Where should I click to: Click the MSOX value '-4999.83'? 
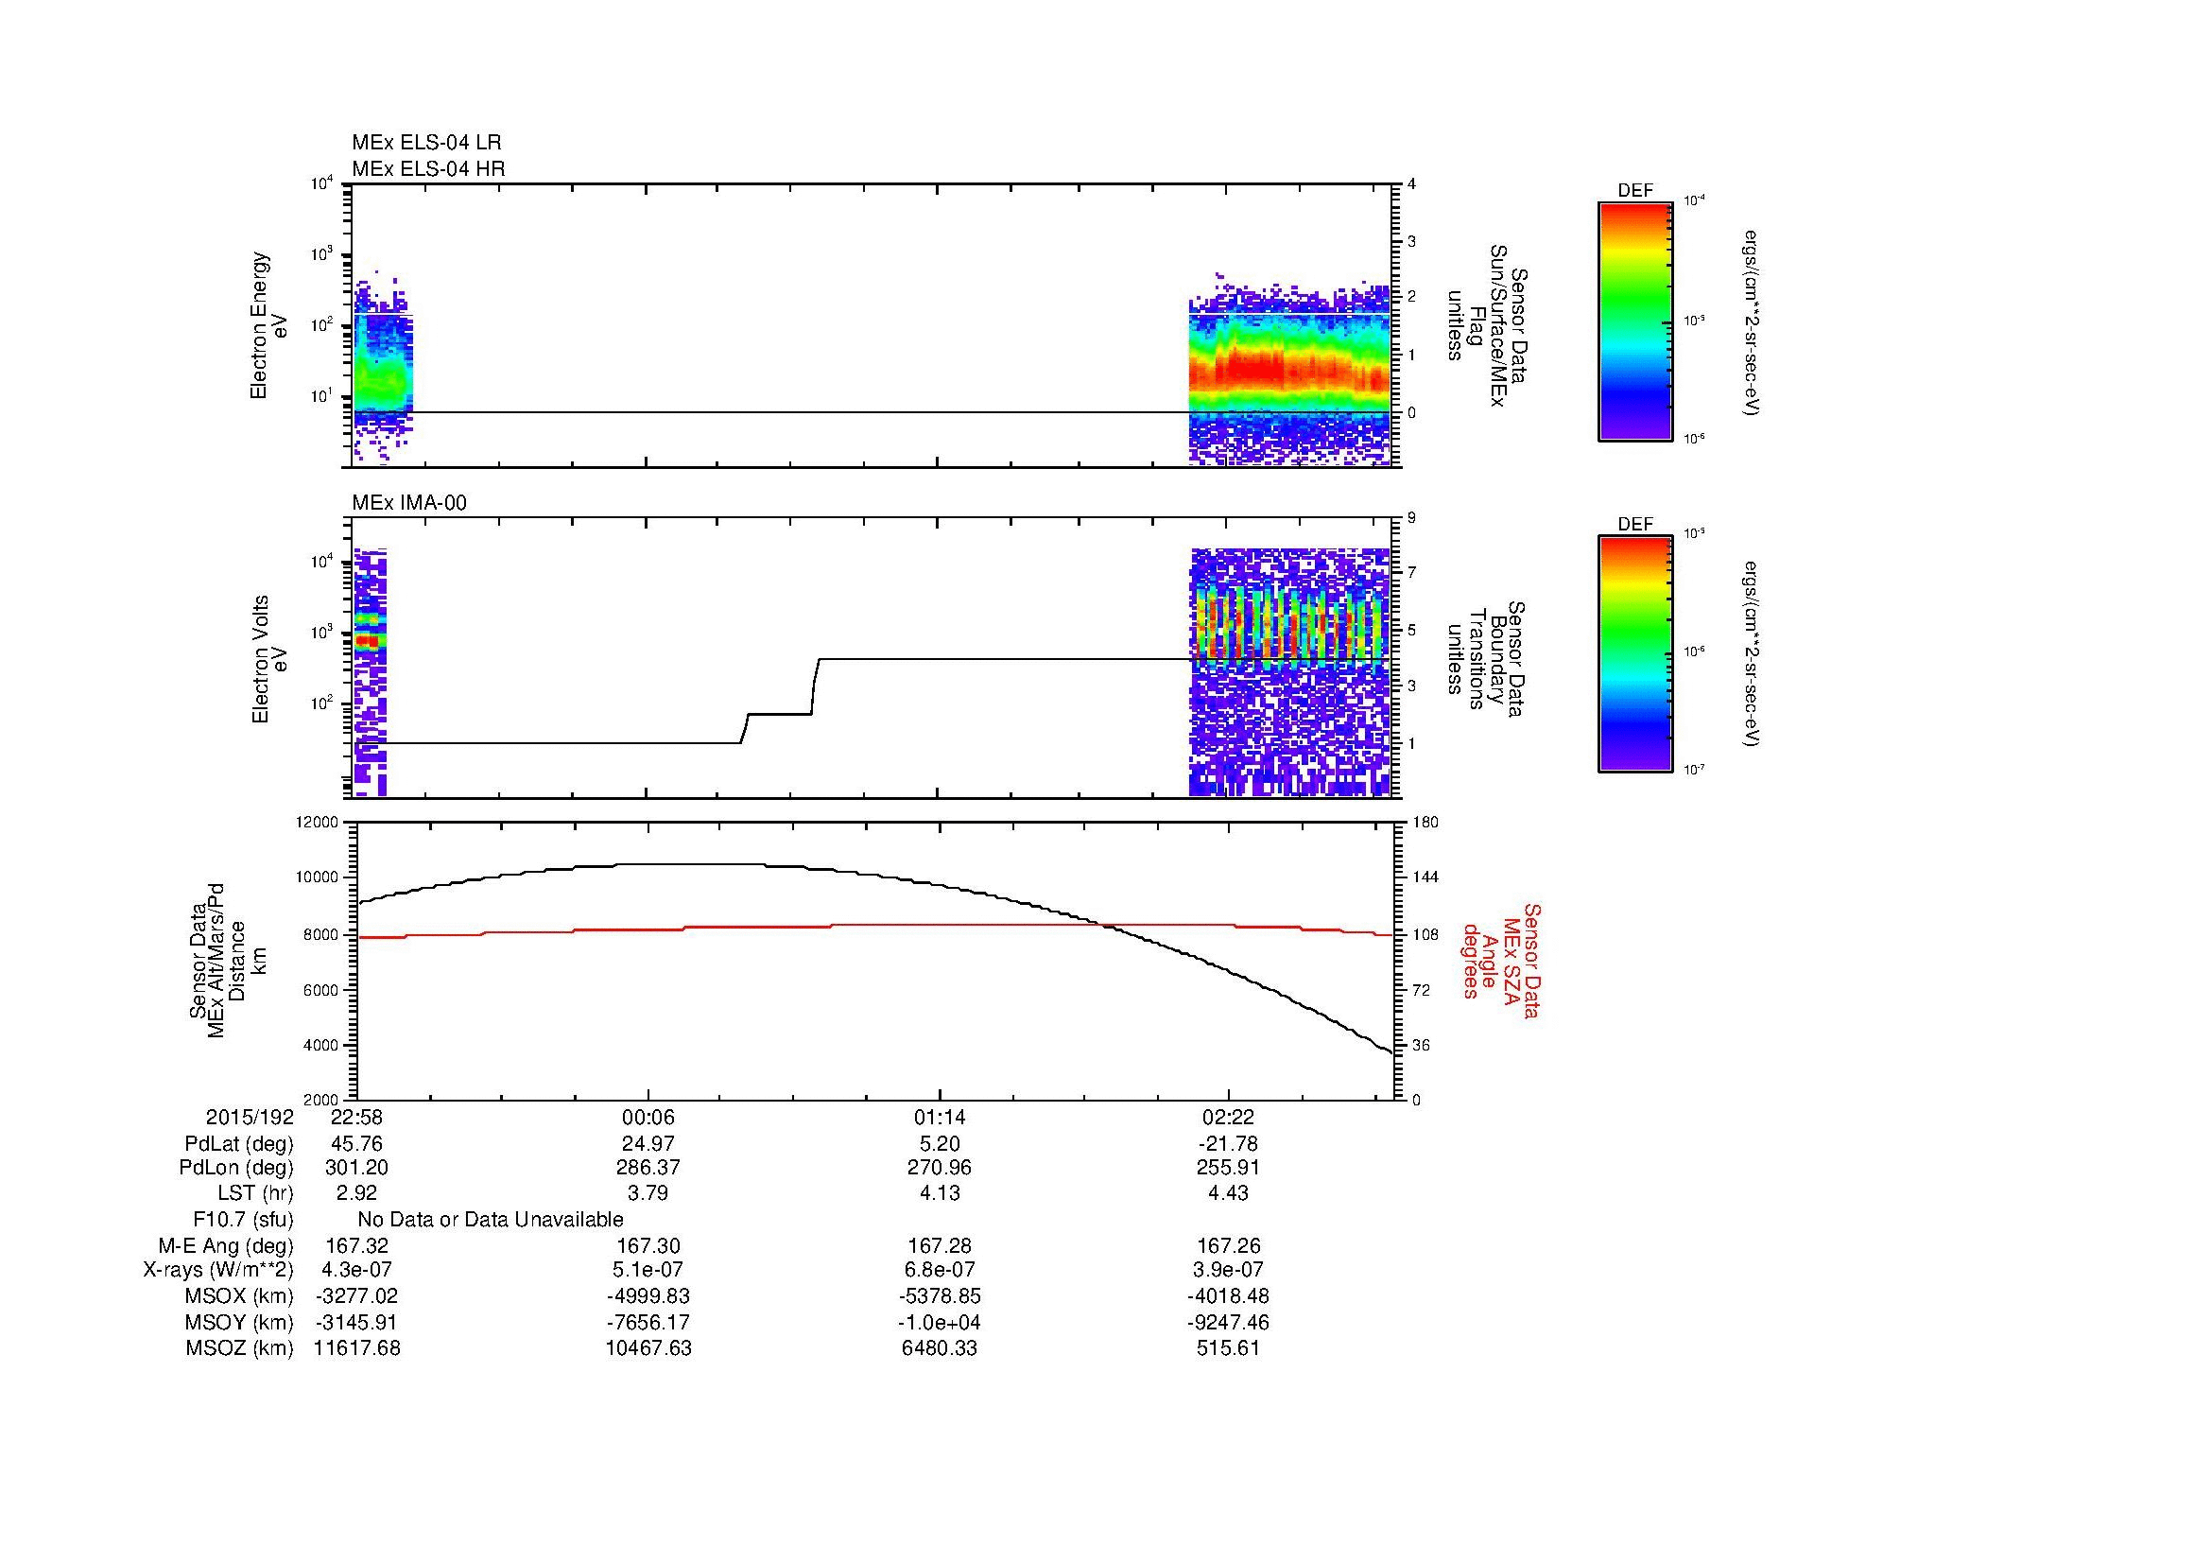point(648,1295)
